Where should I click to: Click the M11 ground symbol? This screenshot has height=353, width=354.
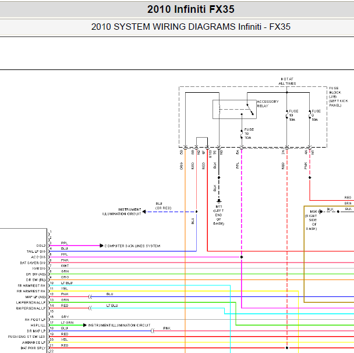(x=219, y=201)
